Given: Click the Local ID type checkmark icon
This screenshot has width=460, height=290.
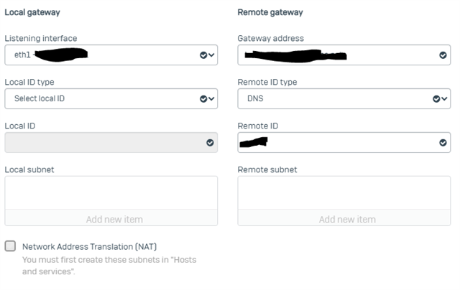Looking at the screenshot, I should point(203,99).
